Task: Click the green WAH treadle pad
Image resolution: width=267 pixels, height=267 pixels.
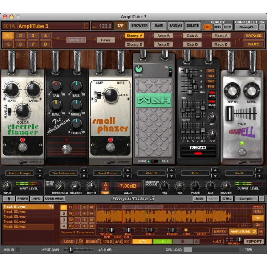Action: pyautogui.click(x=154, y=100)
